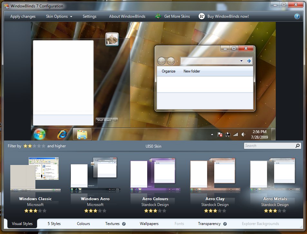Click the power plug tray icon in preview
Image resolution: width=307 pixels, height=234 pixels.
point(227,134)
